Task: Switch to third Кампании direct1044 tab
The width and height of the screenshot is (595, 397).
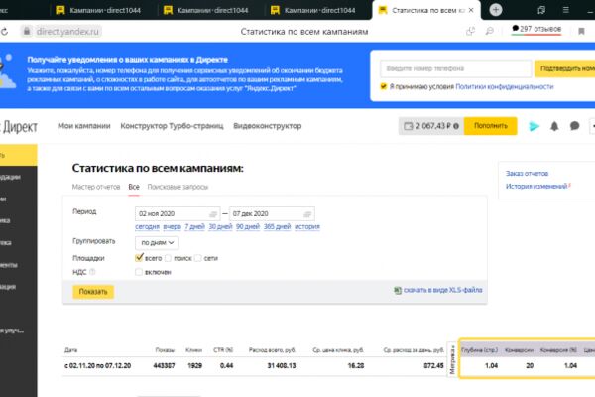Action: (x=313, y=10)
